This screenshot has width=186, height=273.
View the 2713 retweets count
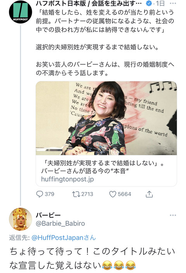[x=87, y=194]
